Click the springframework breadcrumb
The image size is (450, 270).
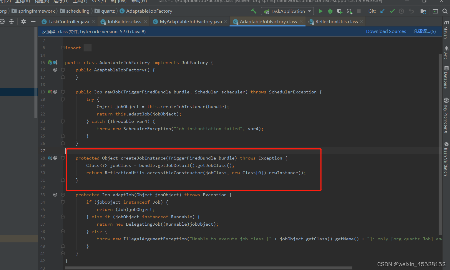[33, 11]
